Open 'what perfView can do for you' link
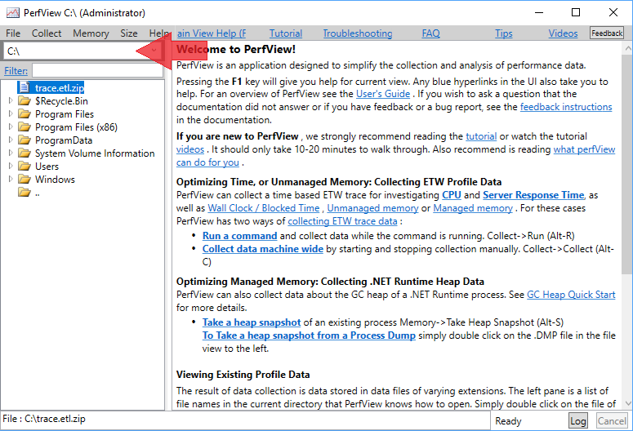Image resolution: width=633 pixels, height=431 pixels. coord(584,149)
